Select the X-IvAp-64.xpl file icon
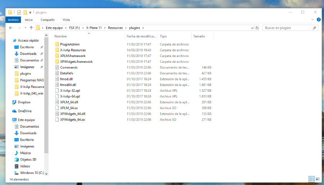Screen dimensions: 324x185 [x=57, y=96]
